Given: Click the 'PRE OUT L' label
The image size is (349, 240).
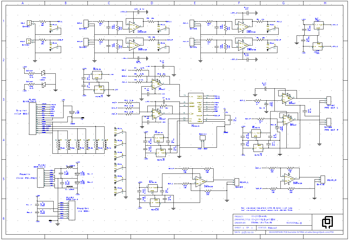Looking at the screenshot, I should [331, 108].
